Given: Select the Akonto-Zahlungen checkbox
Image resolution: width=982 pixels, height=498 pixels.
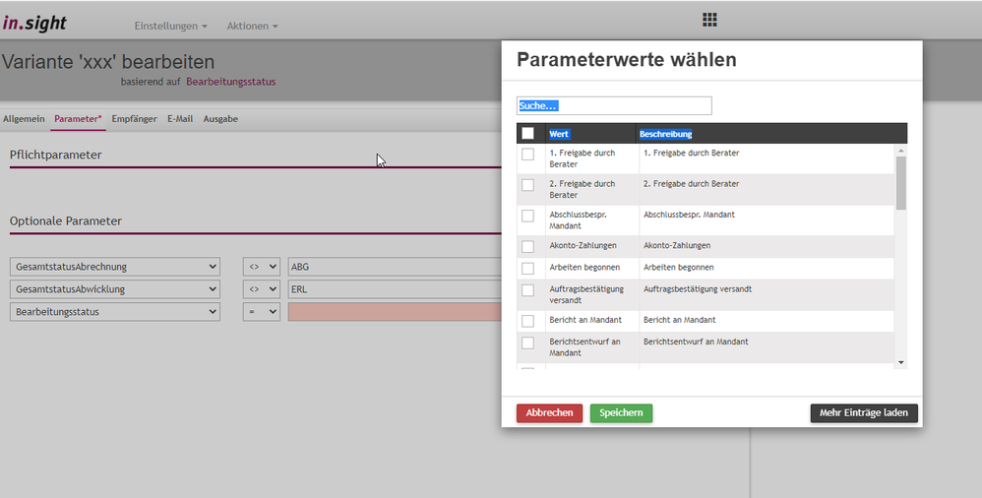Looking at the screenshot, I should pos(528,246).
